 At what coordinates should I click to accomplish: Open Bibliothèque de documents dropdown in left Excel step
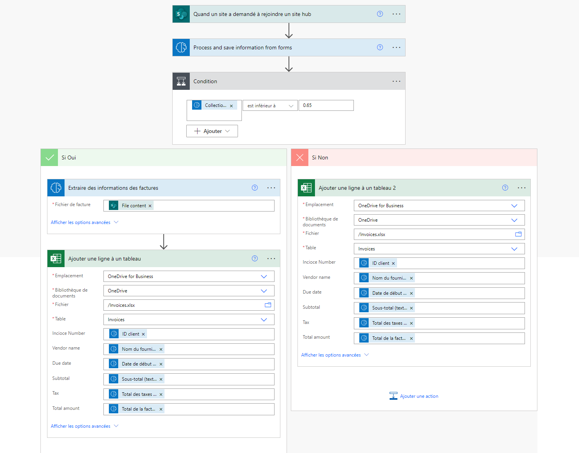pyautogui.click(x=189, y=291)
